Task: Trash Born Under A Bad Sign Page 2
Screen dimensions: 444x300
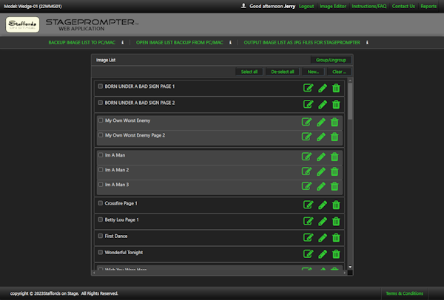Action: (x=336, y=104)
